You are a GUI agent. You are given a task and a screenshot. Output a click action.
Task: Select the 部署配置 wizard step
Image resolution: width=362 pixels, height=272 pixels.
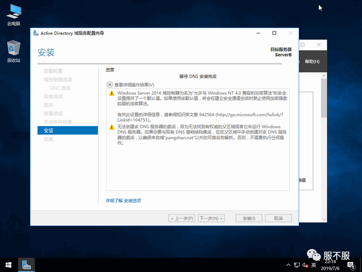point(53,71)
